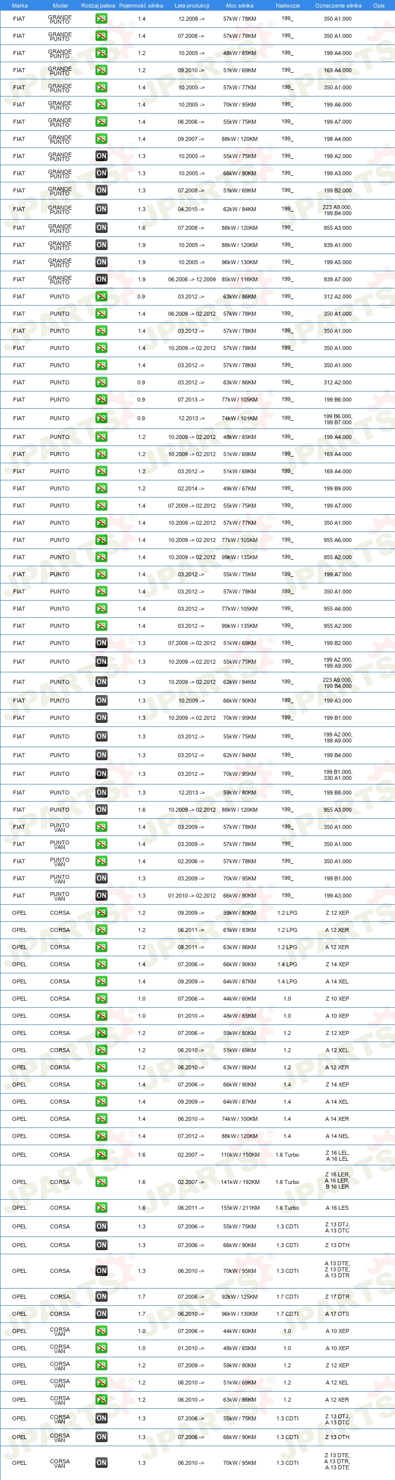Click the Marka column header
The width and height of the screenshot is (395, 1480).
pos(20,5)
